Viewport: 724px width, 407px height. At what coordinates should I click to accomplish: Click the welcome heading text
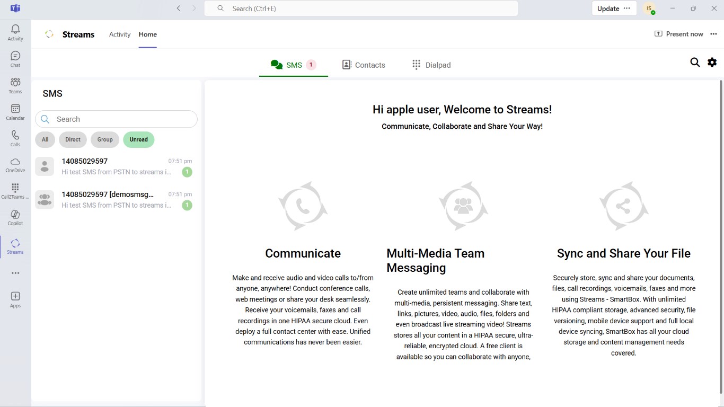[x=462, y=110]
